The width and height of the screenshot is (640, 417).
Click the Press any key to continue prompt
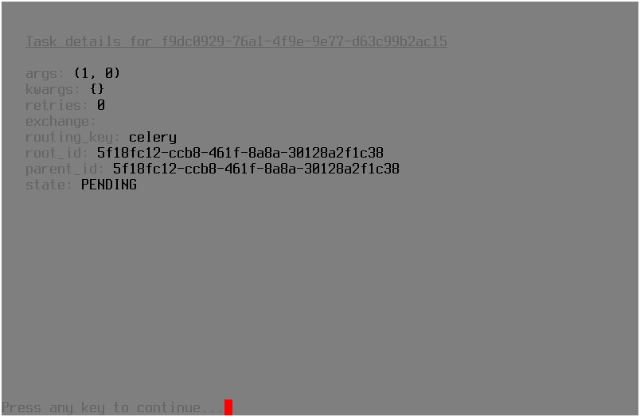pyautogui.click(x=113, y=407)
